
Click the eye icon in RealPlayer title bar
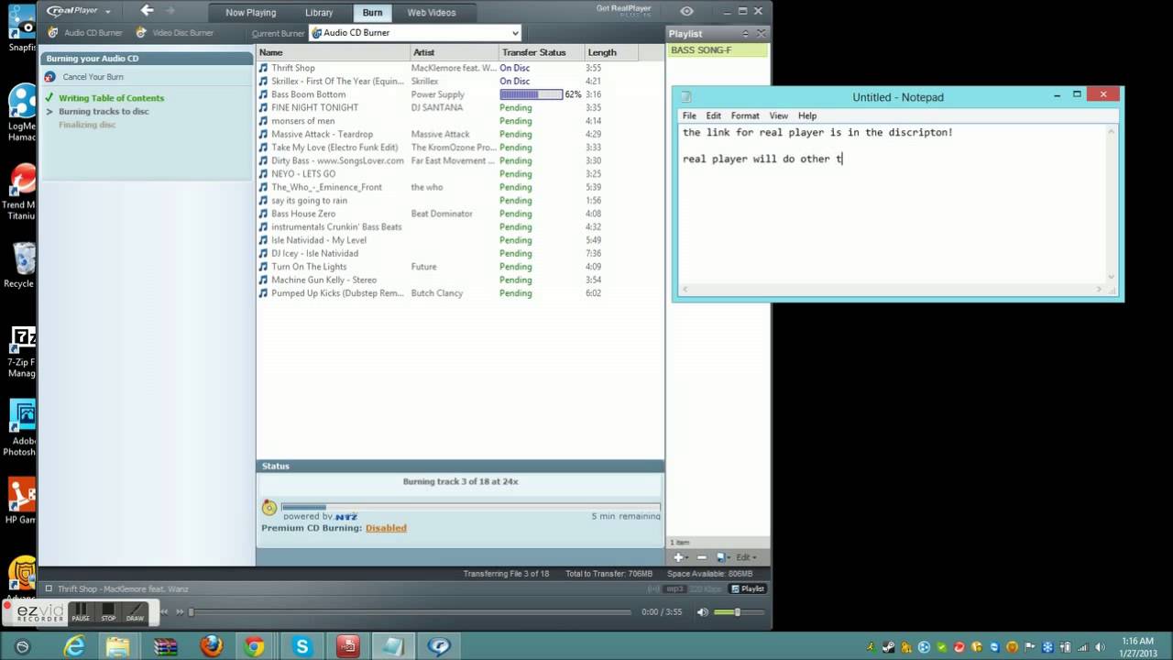pos(687,11)
